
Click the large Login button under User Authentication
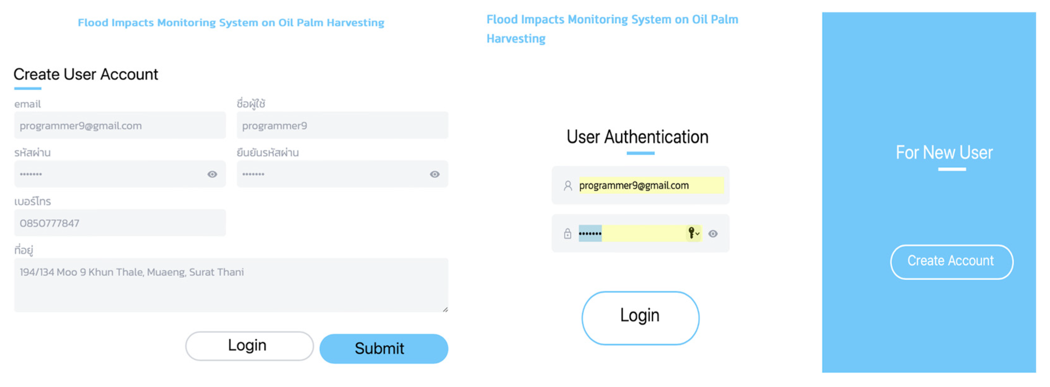pos(640,318)
